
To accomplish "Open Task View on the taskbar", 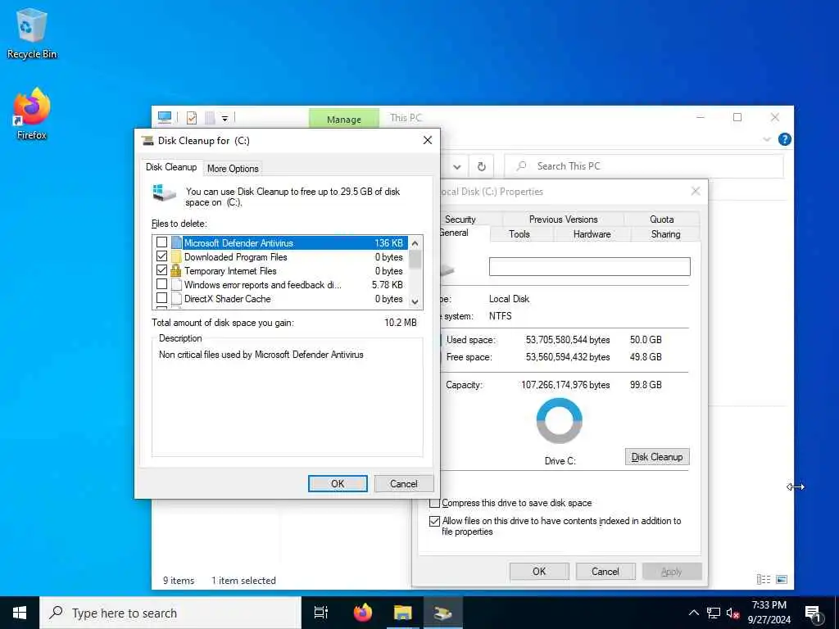I will 321,613.
